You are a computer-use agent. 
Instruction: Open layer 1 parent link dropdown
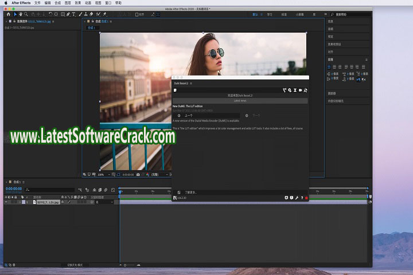(104, 202)
